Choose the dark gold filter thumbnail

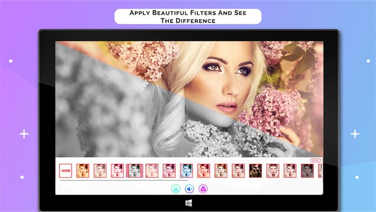(255, 170)
